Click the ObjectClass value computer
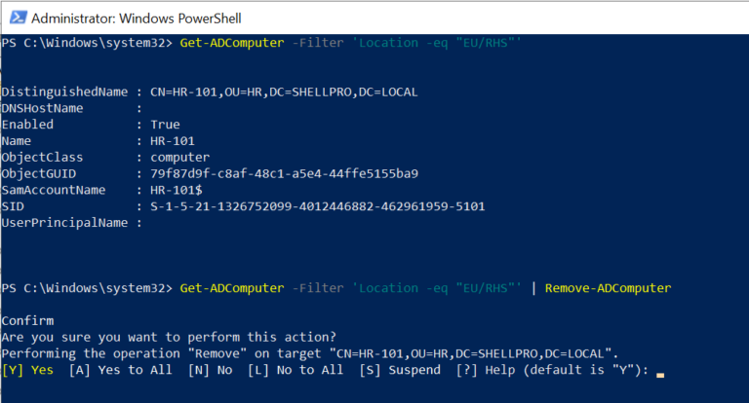749x403 pixels. pos(181,158)
